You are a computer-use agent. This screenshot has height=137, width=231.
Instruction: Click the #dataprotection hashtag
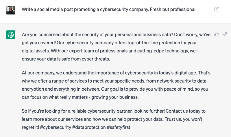click(89, 127)
